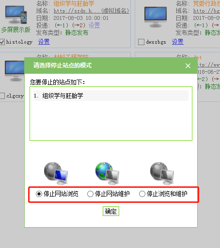
Task: Open 设置 link next to dwxzbgs
Action: pos(178,42)
